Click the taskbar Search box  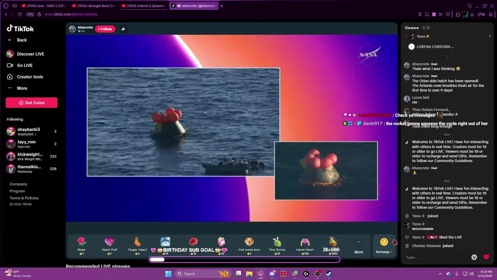point(203,274)
